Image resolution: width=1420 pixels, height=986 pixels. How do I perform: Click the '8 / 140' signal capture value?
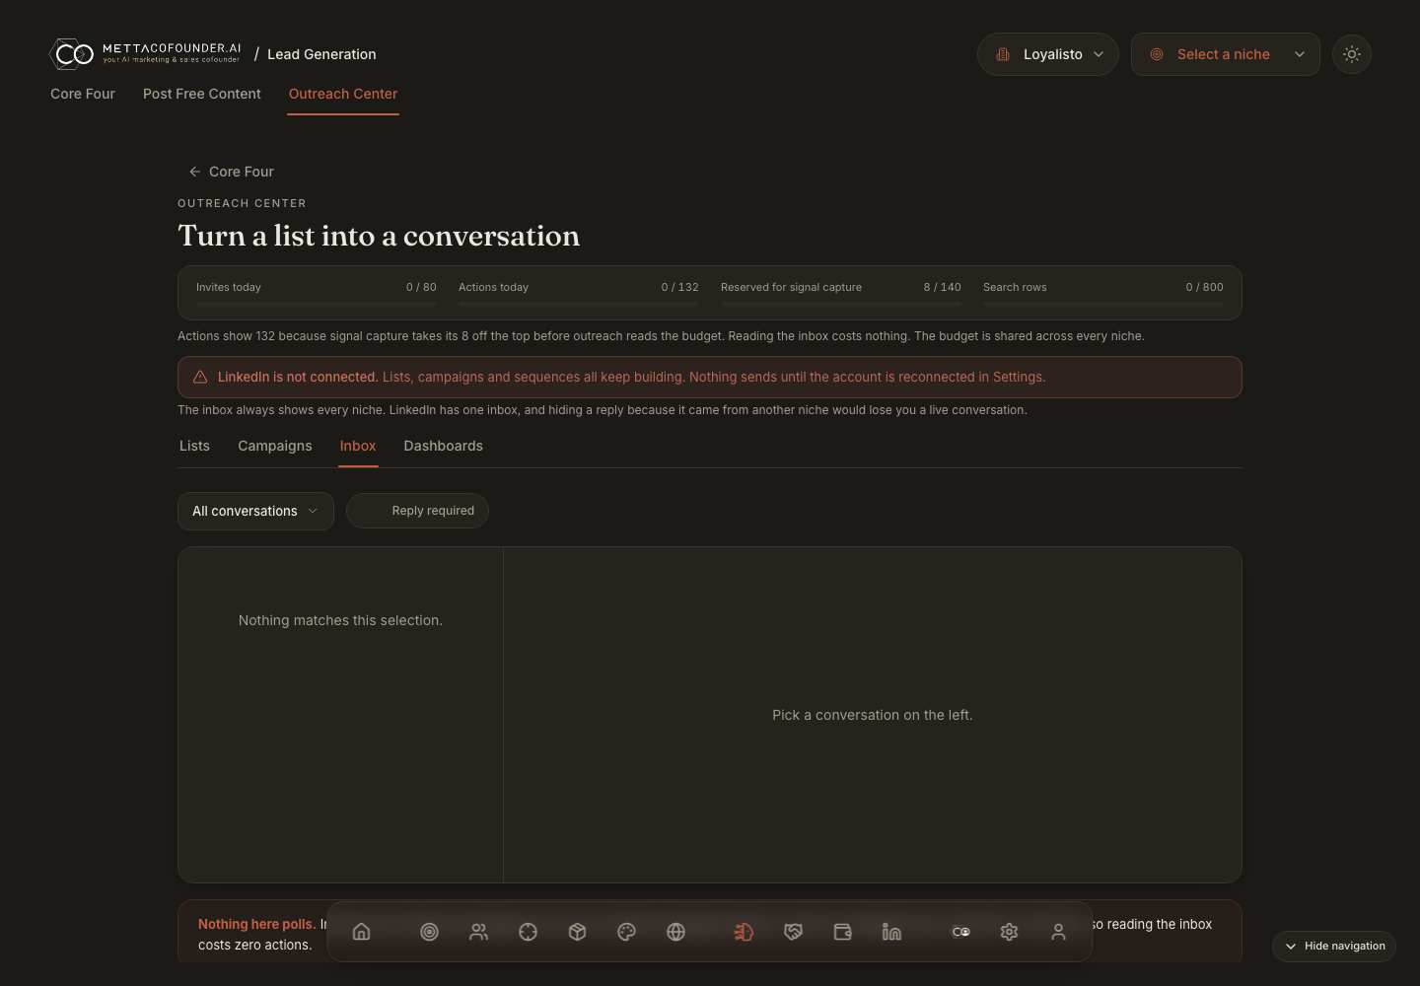942,287
